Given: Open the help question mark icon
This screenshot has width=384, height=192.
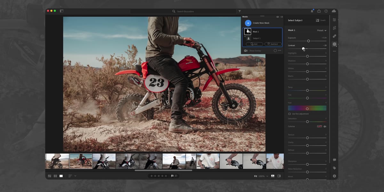Looking at the screenshot, I should [326, 11].
